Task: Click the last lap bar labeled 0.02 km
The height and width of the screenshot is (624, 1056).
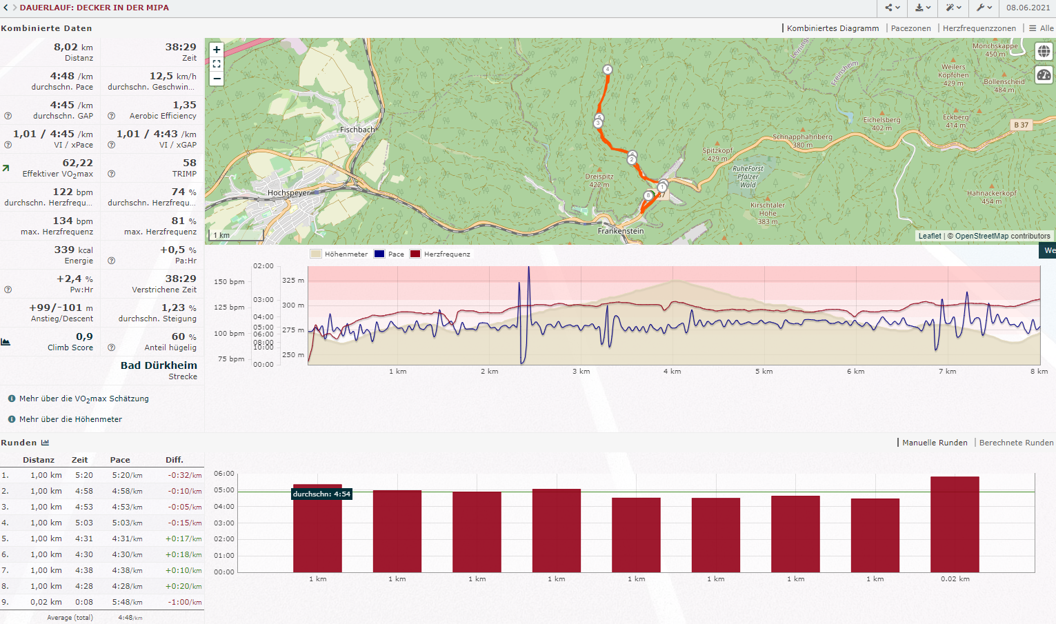Action: (955, 524)
